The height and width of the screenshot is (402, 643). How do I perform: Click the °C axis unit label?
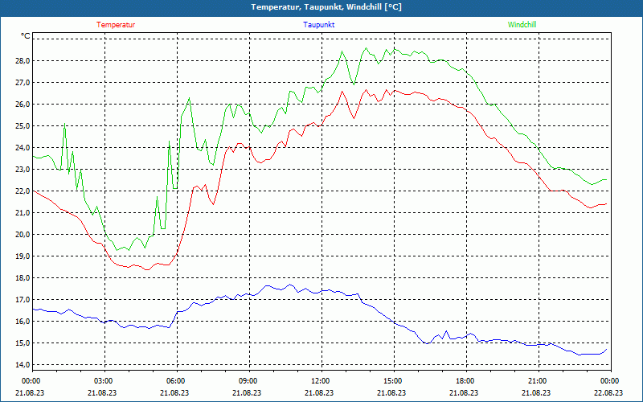point(26,36)
